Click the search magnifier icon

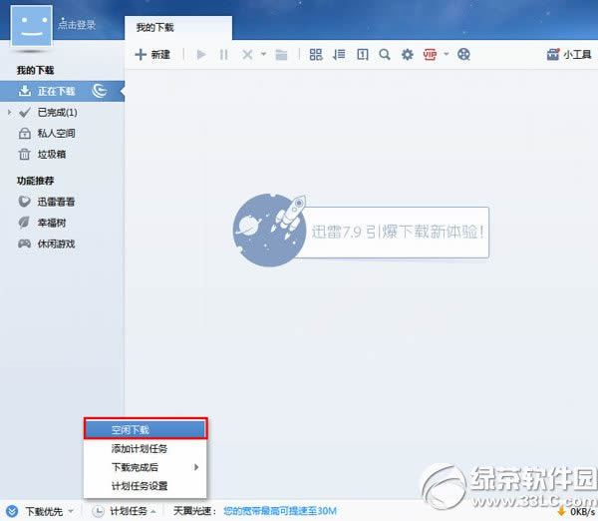[385, 55]
